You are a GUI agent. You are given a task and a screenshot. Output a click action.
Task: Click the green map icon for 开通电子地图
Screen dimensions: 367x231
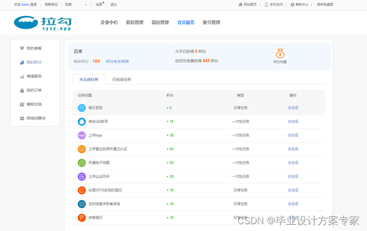pyautogui.click(x=82, y=163)
